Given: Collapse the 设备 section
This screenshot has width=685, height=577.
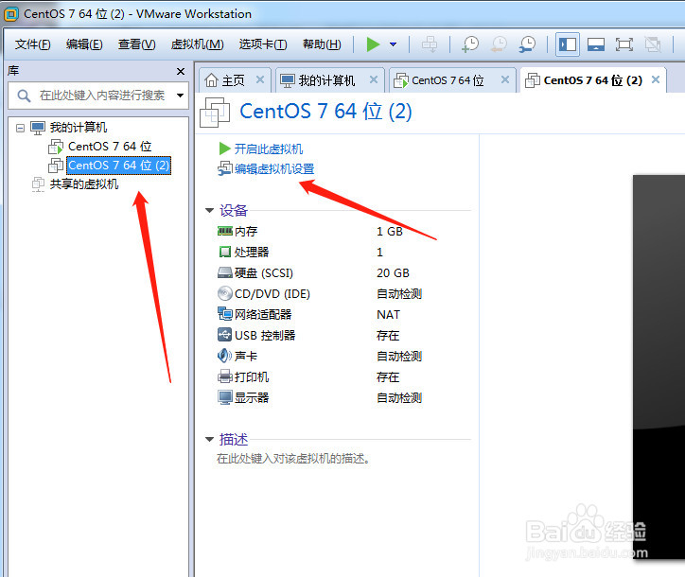Looking at the screenshot, I should pyautogui.click(x=210, y=211).
